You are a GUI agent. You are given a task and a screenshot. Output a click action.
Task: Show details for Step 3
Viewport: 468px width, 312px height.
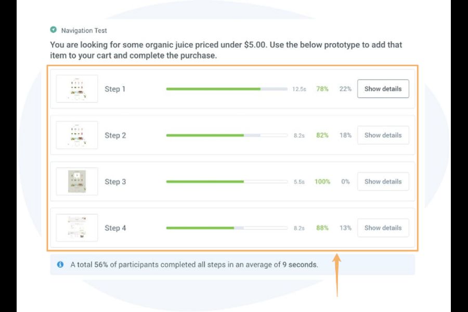(x=383, y=181)
